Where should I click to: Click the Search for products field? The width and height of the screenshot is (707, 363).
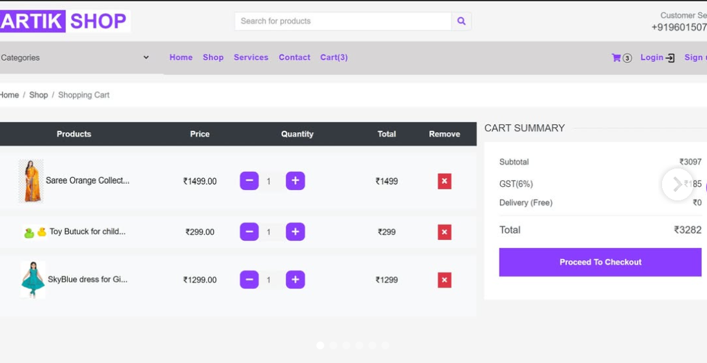342,21
